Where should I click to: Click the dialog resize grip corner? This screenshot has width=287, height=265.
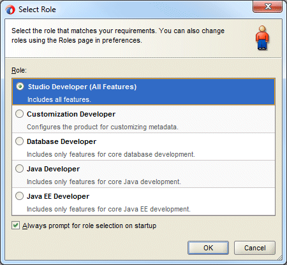pyautogui.click(x=279, y=257)
